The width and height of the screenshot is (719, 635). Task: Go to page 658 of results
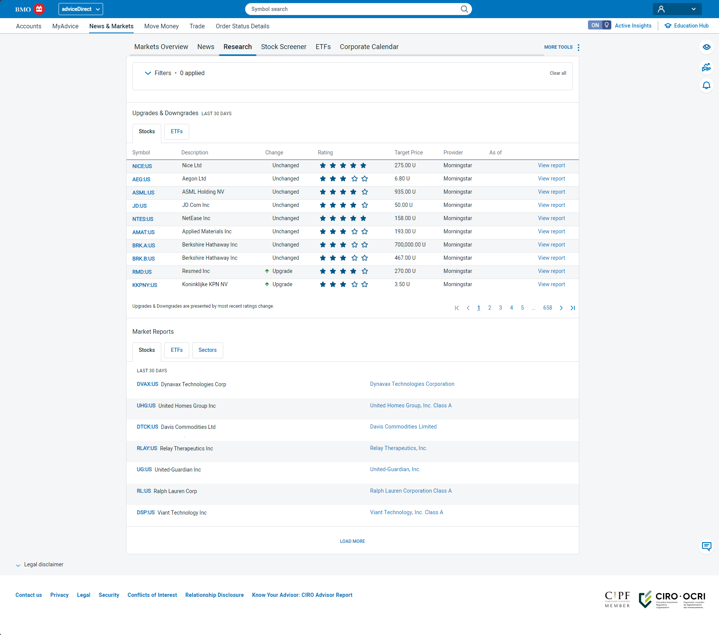coord(548,308)
